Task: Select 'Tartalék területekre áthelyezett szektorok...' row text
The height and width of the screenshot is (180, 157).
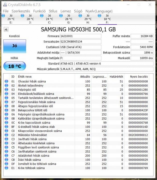Action: click(46, 98)
